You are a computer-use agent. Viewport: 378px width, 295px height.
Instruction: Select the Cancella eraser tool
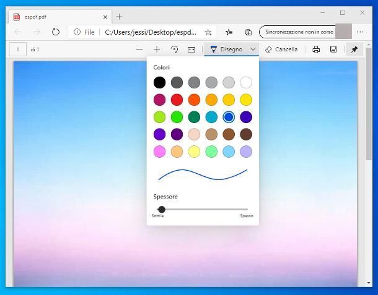click(x=281, y=49)
